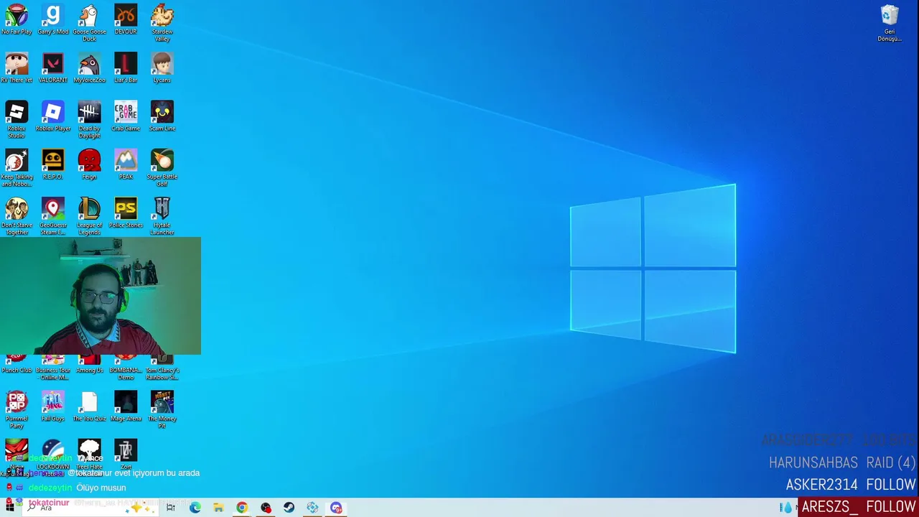Viewport: 919px width, 517px height.
Task: Click the water drop weather tray icon
Action: 787,508
